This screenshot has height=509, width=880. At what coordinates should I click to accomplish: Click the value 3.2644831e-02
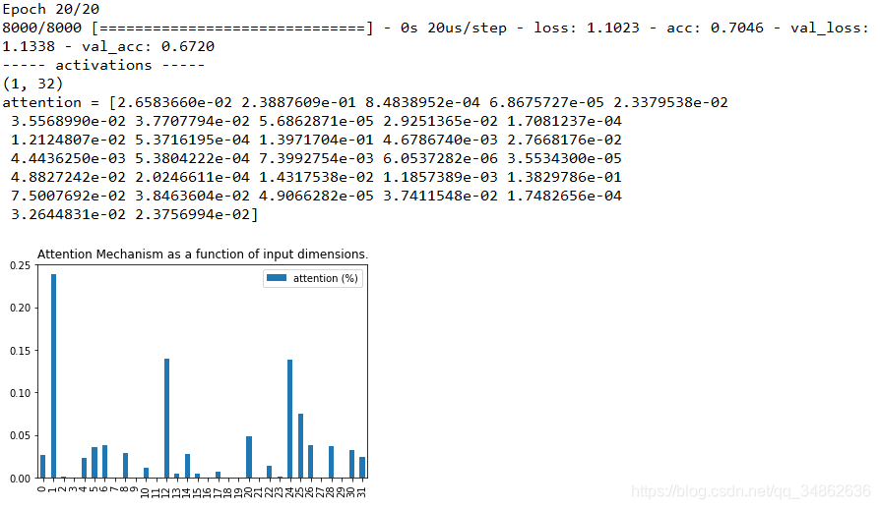pos(69,214)
